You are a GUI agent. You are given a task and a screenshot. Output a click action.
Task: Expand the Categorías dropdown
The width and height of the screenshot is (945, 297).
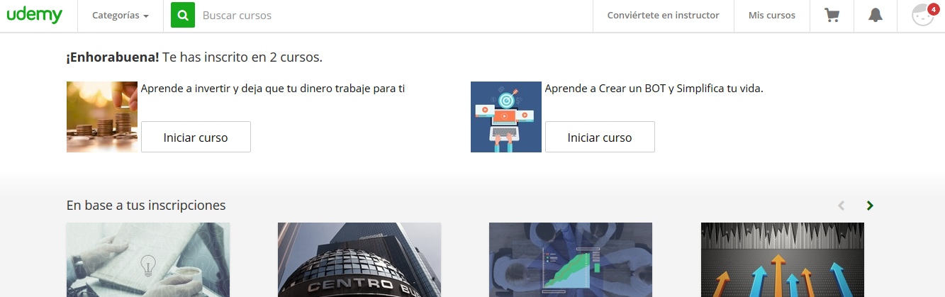120,16
